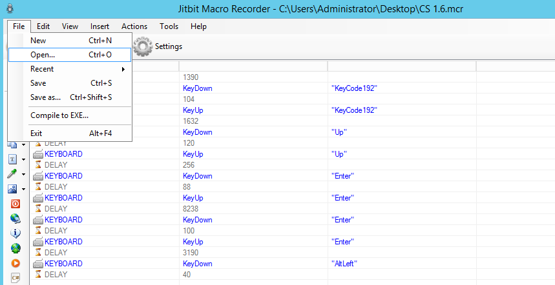
Task: Choose Save as... from the File menu
Action: coord(70,97)
